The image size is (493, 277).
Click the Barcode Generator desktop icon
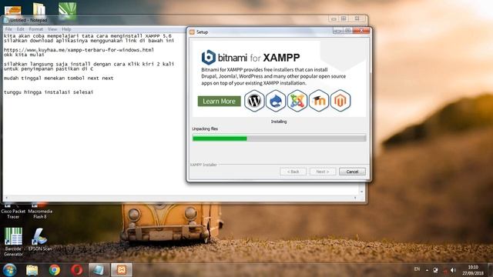click(x=13, y=242)
